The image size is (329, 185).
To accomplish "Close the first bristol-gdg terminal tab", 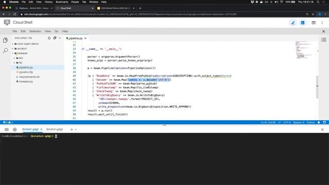I will click(41, 129).
